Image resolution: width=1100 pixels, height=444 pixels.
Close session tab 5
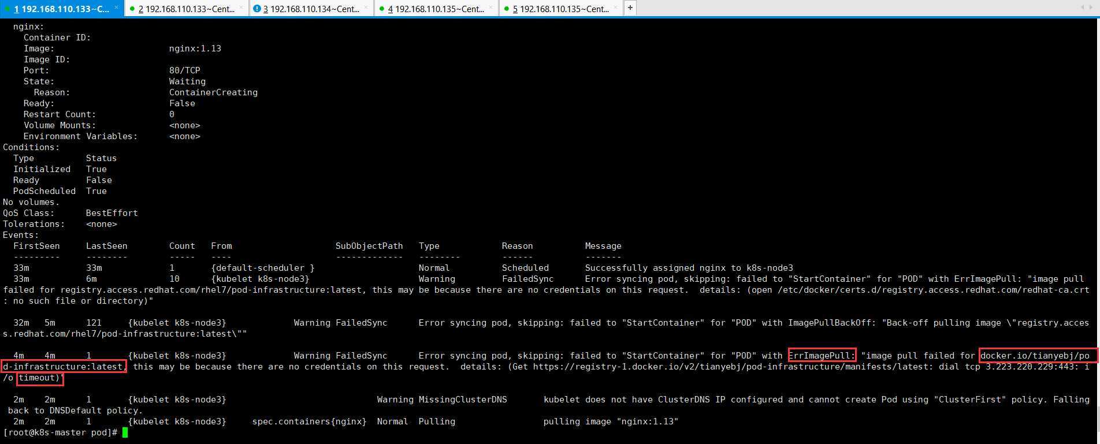615,8
